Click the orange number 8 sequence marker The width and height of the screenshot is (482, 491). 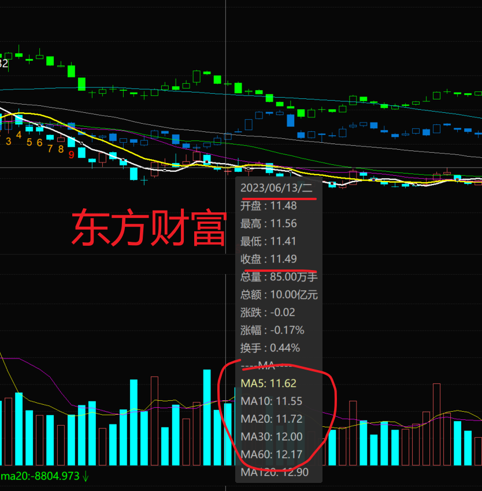pyautogui.click(x=61, y=149)
